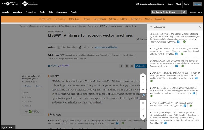
Task: Open the eReader button
Action: tap(140, 66)
